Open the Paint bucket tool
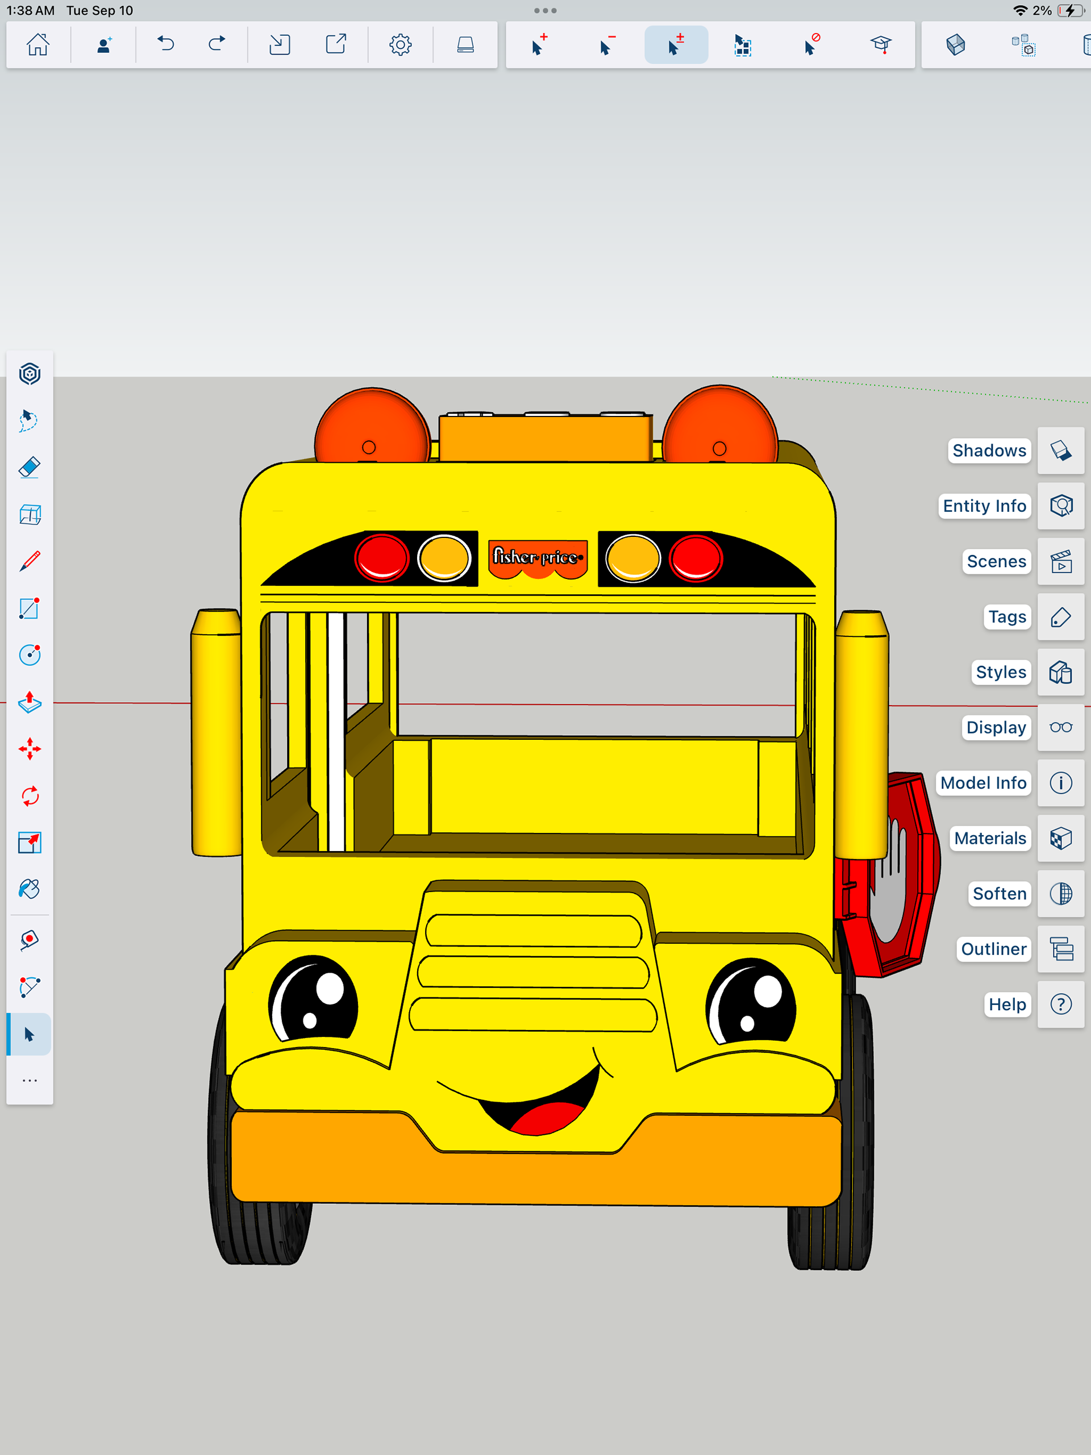 30,889
